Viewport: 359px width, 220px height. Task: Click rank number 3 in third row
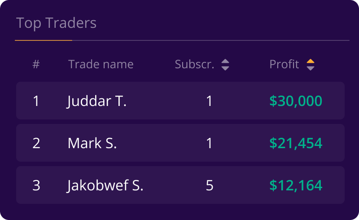coord(36,185)
